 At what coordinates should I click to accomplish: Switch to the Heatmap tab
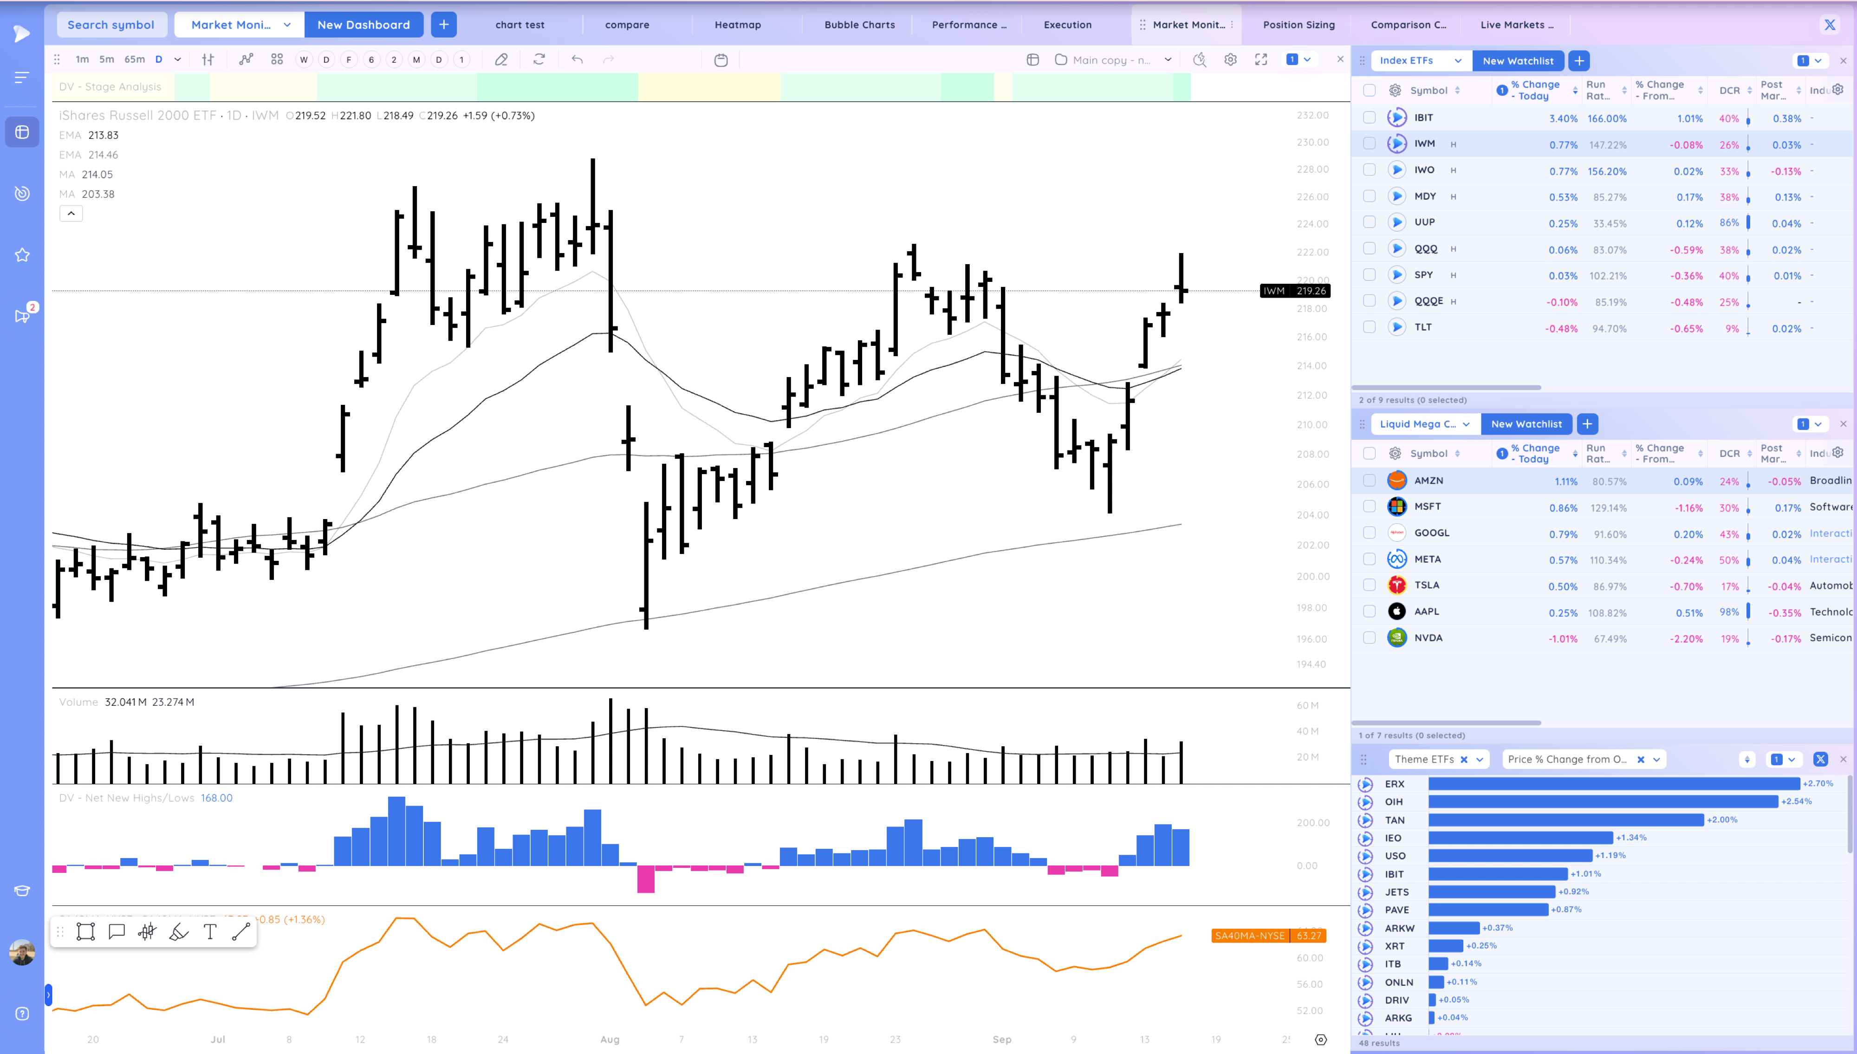[x=737, y=25]
